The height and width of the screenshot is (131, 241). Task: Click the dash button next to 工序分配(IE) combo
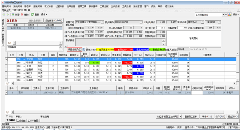[x=226, y=15]
